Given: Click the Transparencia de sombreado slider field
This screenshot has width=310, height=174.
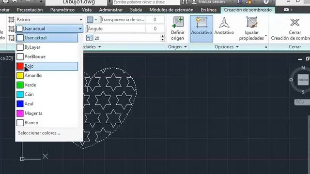Looking at the screenshot, I should click(x=123, y=20).
